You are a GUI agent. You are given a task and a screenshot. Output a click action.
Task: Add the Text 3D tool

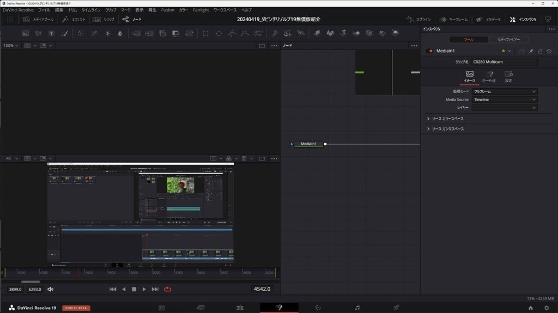click(343, 33)
